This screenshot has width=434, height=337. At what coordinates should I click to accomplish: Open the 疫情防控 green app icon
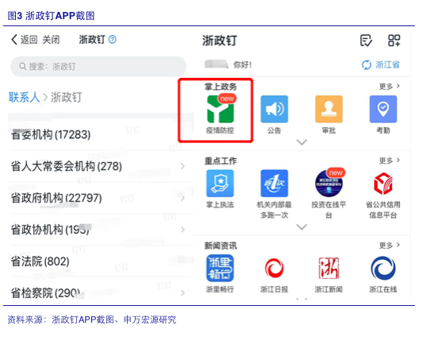[221, 109]
